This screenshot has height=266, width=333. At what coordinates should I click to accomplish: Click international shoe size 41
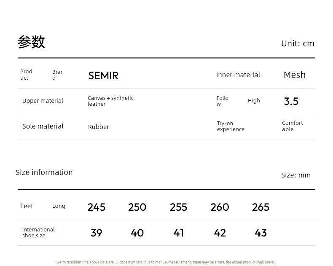pyautogui.click(x=179, y=233)
